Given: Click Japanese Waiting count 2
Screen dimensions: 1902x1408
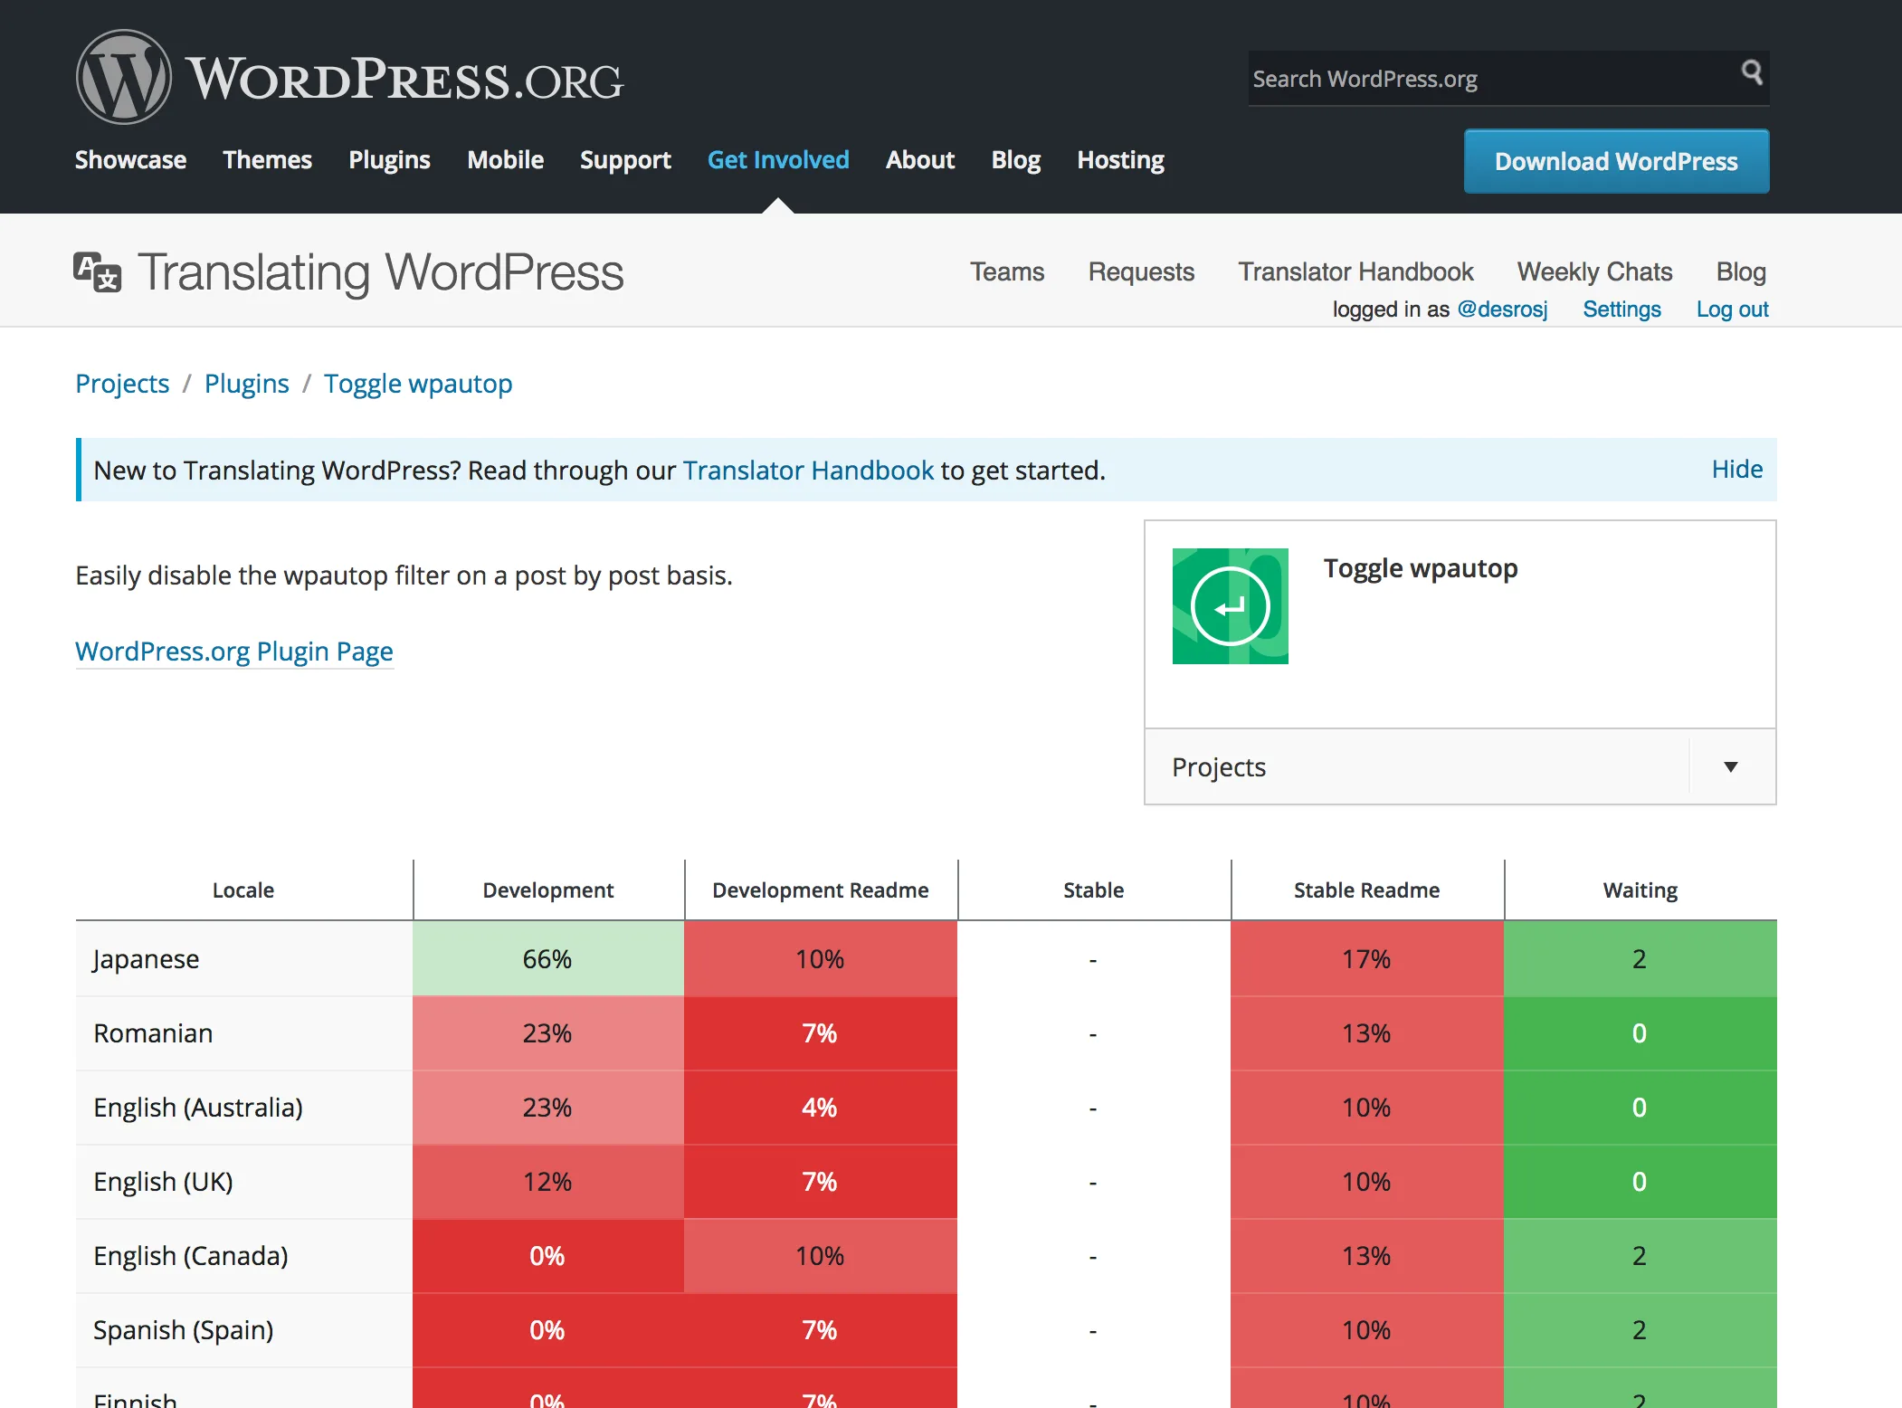Looking at the screenshot, I should (1639, 959).
